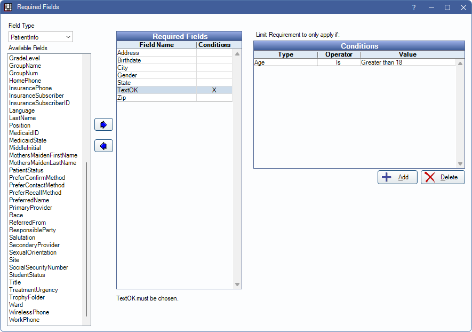This screenshot has height=332, width=472.
Task: Pick PreferredName in the available list
Action: [30, 200]
